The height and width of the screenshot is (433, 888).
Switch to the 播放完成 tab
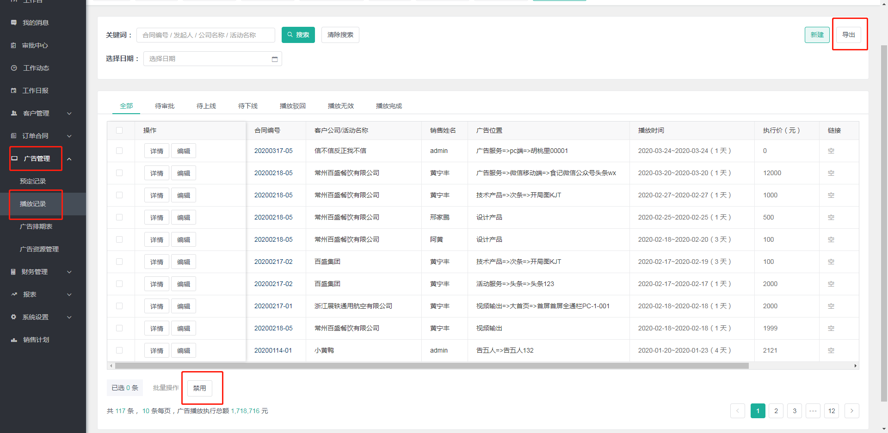point(389,106)
